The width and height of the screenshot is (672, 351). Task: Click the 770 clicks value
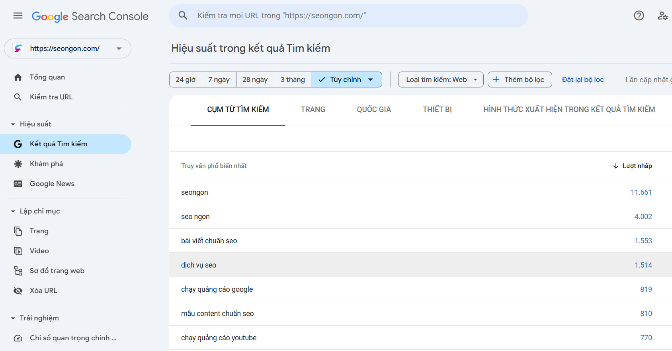point(646,338)
